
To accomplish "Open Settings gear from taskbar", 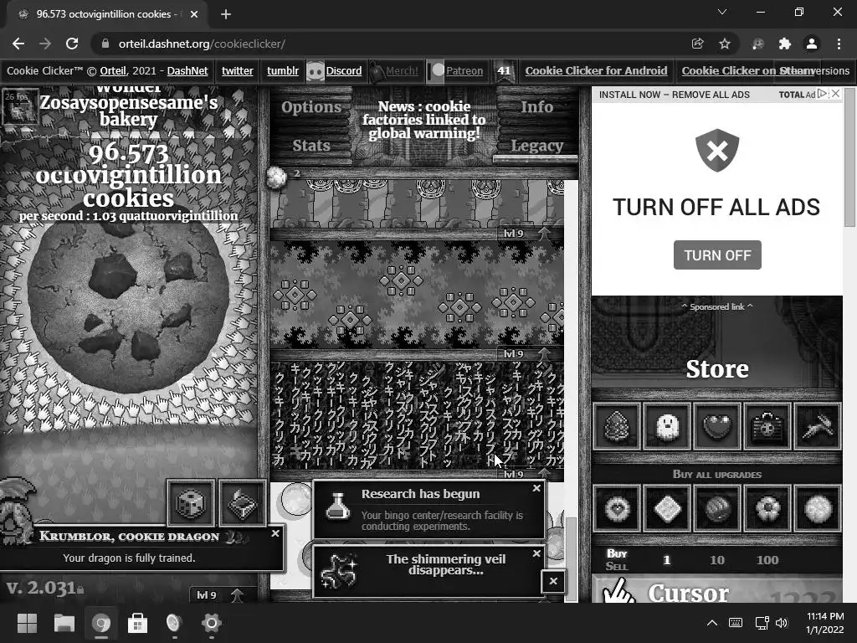I will (x=211, y=623).
